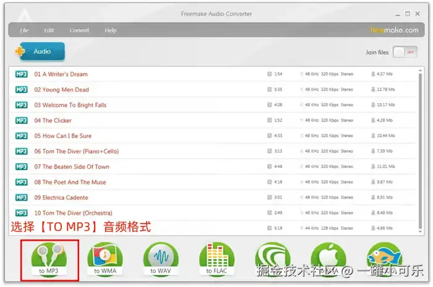Select track 05 How Can I Be Sure
The height and width of the screenshot is (287, 433).
click(x=213, y=136)
